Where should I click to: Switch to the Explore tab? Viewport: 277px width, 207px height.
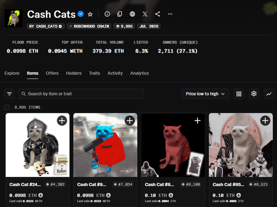pos(12,73)
